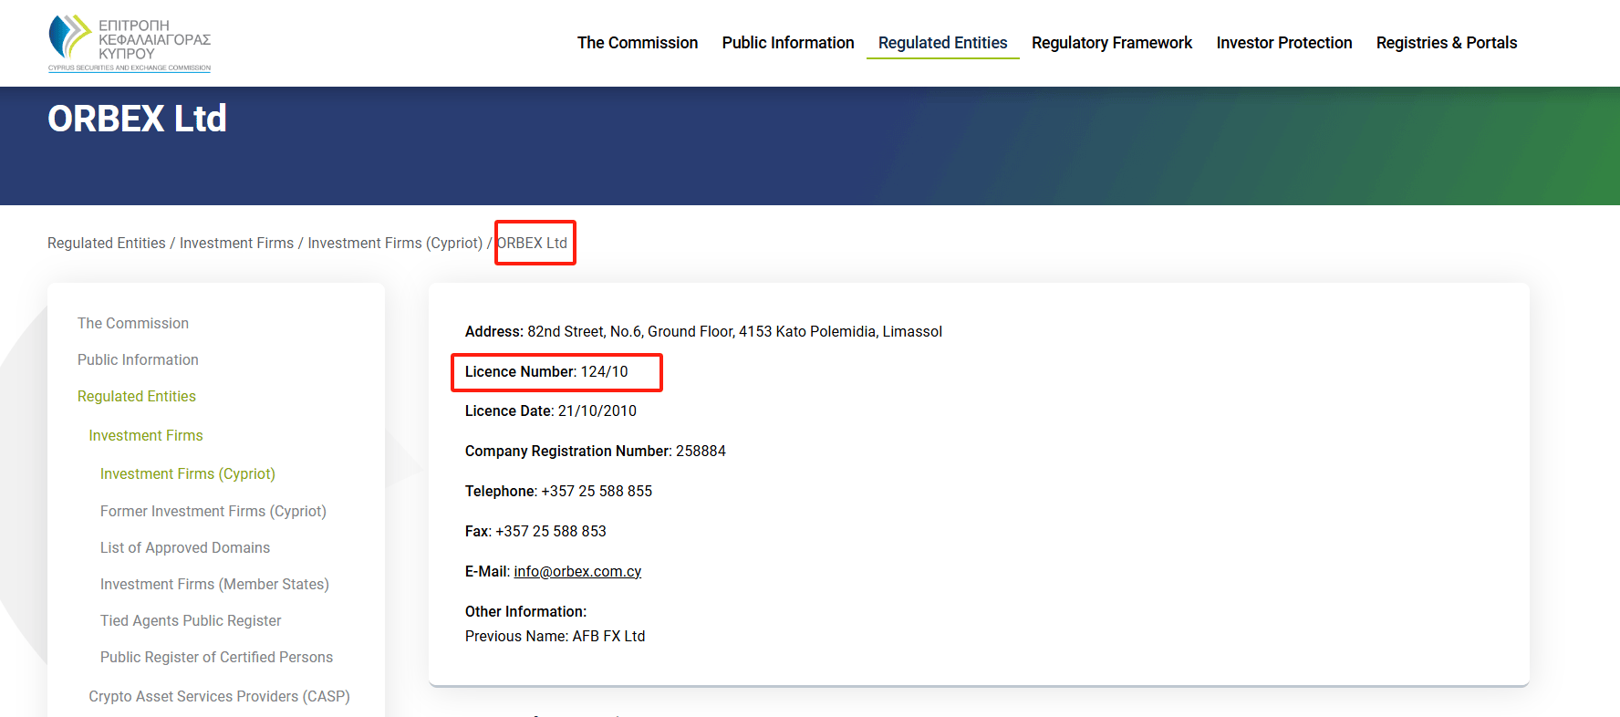This screenshot has height=717, width=1620.
Task: Click Company Registration Number 258884
Action: 596,451
